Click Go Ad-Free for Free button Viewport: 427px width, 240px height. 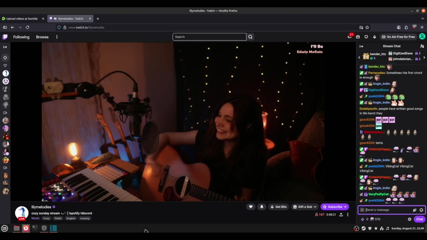[x=398, y=37]
